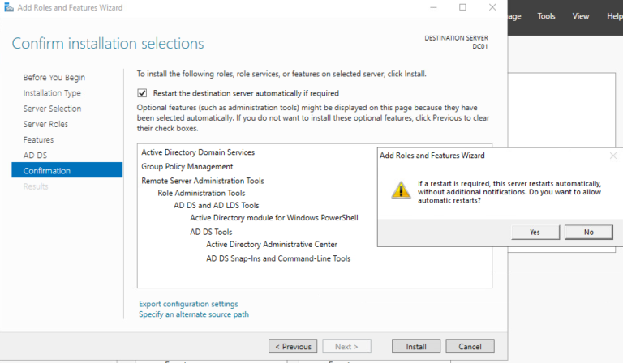The width and height of the screenshot is (623, 363).
Task: Toggle the automatic restart checkbox
Action: [143, 93]
